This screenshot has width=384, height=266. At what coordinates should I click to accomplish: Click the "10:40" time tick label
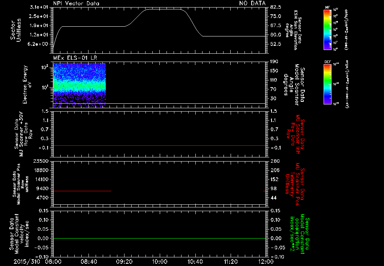(195, 261)
